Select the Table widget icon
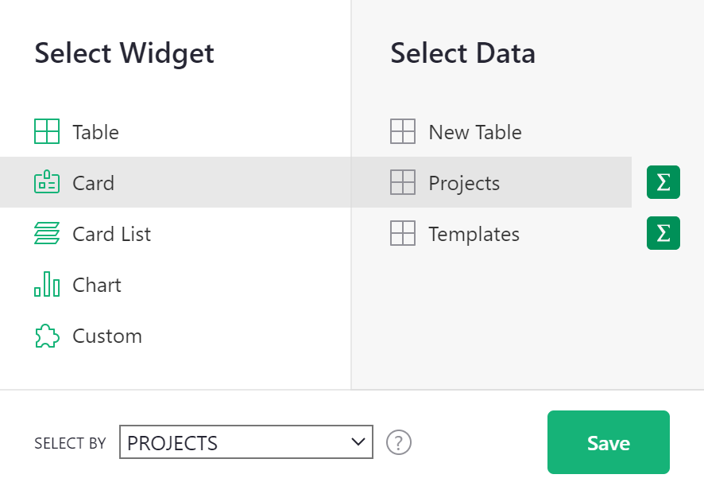Viewport: 704px width, 490px height. coord(47,132)
